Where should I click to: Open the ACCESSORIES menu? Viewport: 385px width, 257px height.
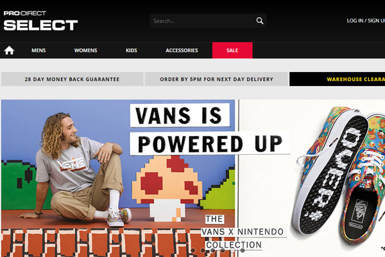[182, 50]
